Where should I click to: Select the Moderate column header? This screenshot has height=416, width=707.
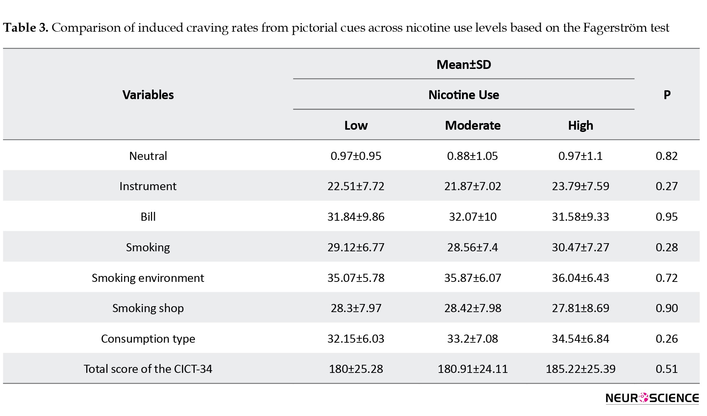473,126
